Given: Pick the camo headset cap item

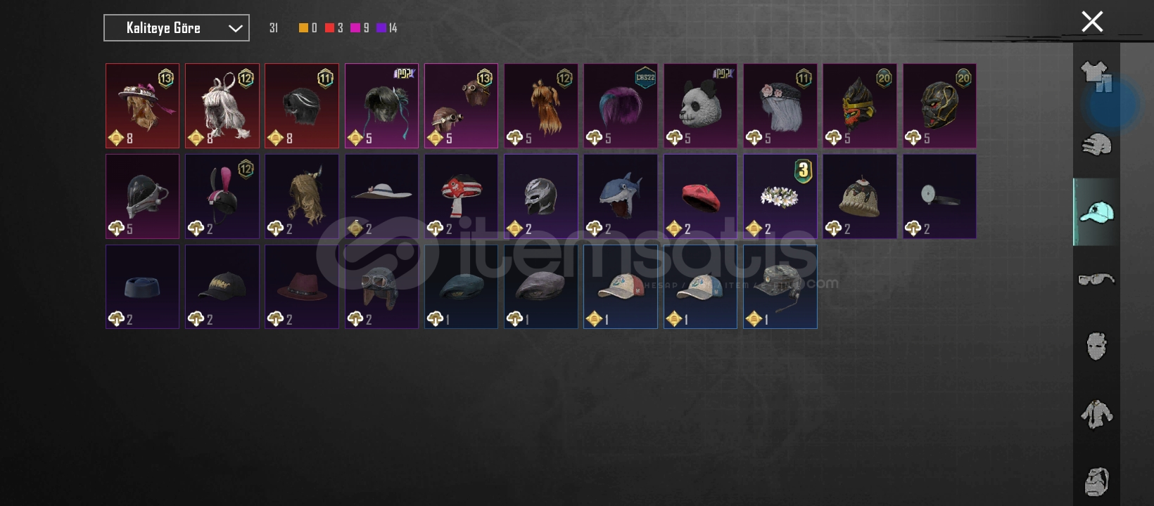Looking at the screenshot, I should point(780,287).
